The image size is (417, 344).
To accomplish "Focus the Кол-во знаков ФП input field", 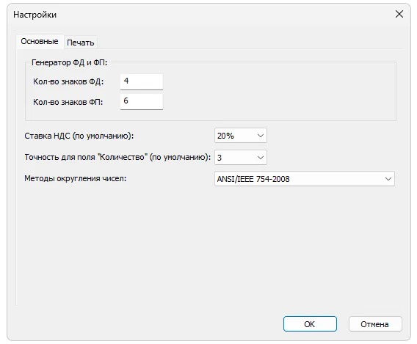I will [x=142, y=101].
